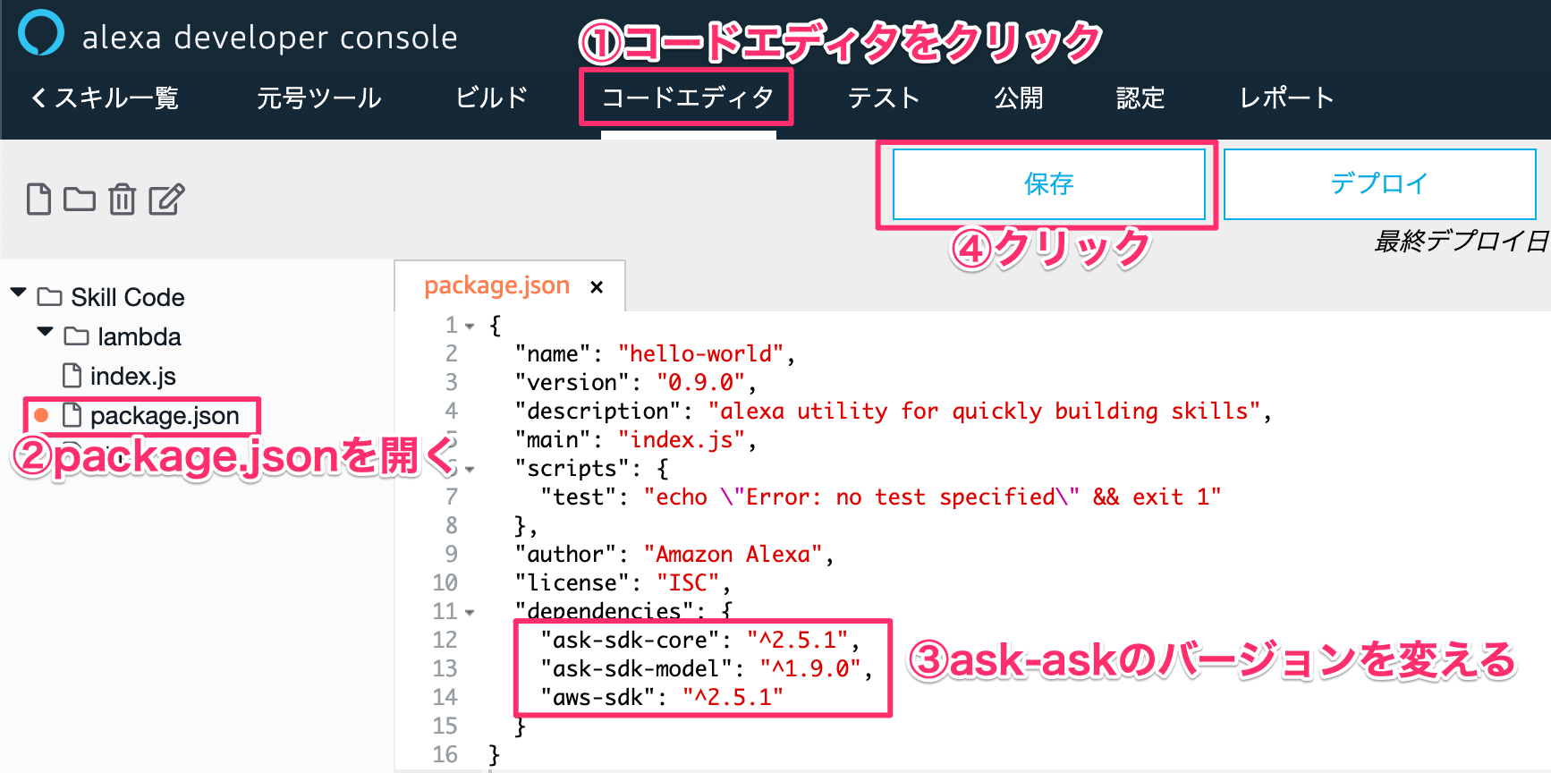Switch to the テスト tab
Image resolution: width=1551 pixels, height=773 pixels.
[884, 98]
